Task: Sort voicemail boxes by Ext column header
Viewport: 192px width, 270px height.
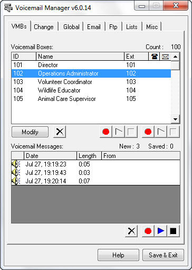Action: click(137, 57)
